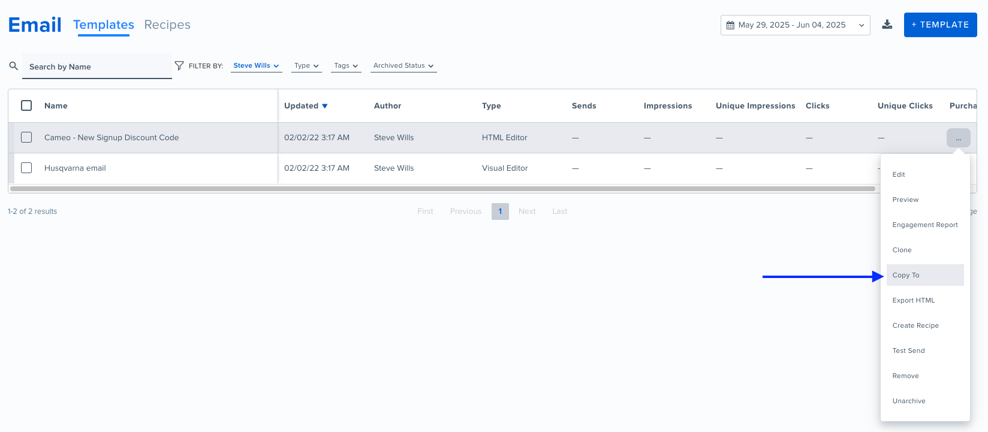Go to First page link
Viewport: 988px width, 432px height.
425,212
